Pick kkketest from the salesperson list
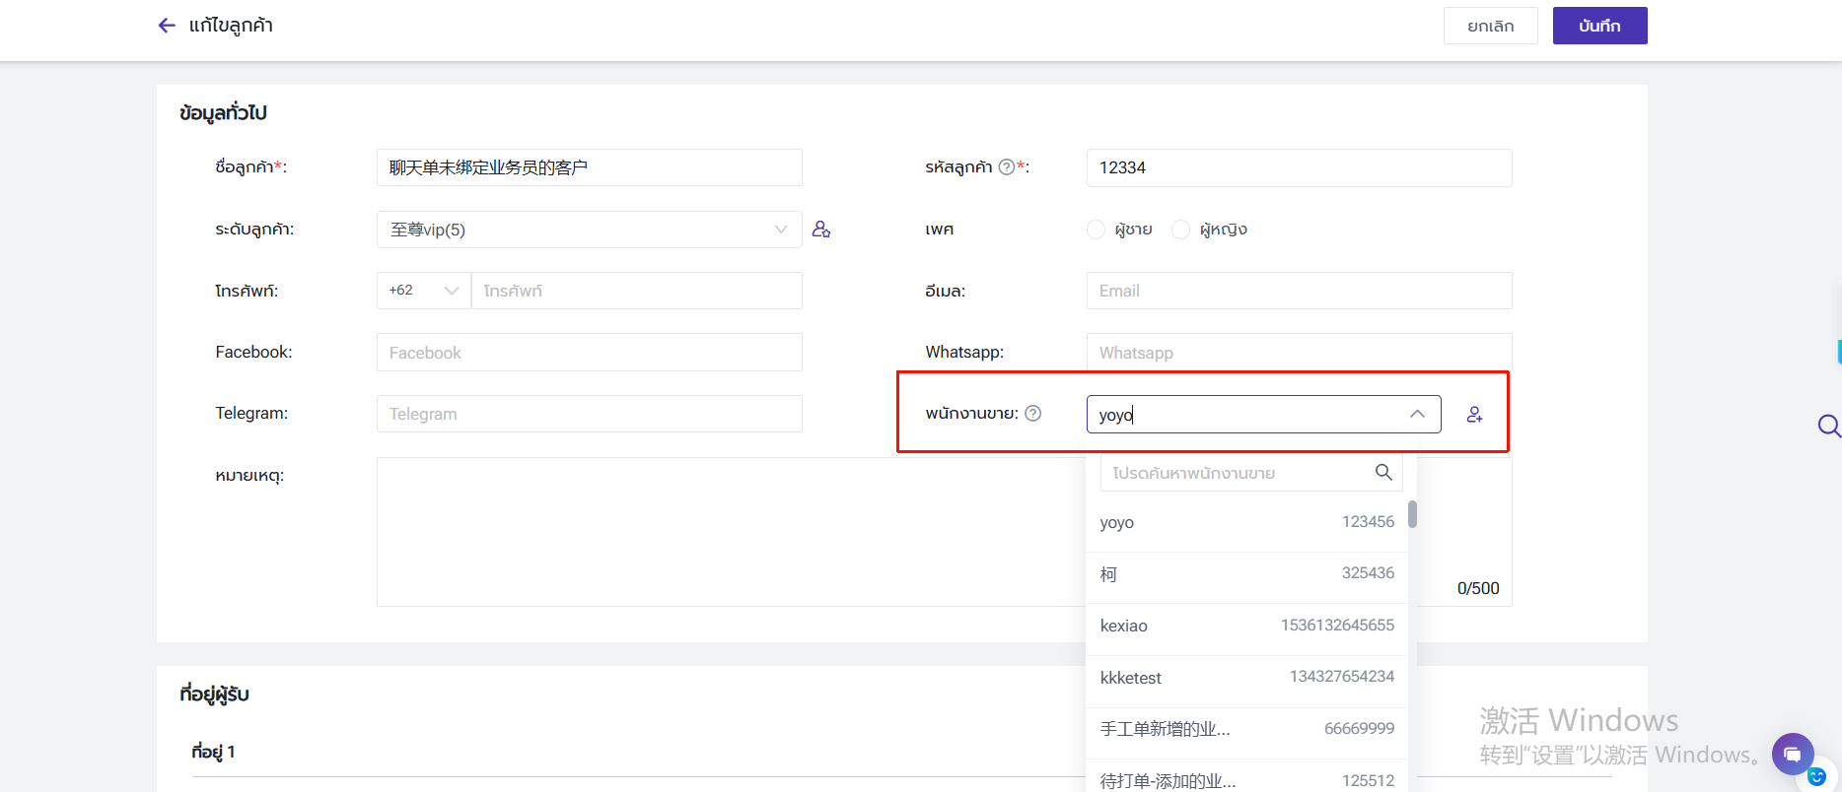 point(1246,678)
